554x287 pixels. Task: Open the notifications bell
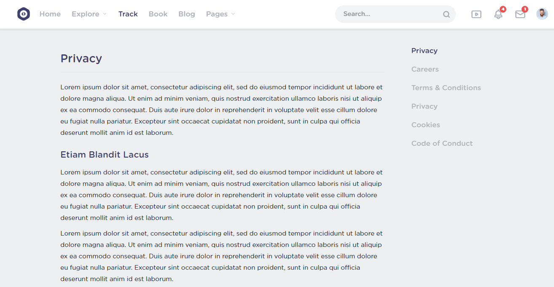click(498, 14)
